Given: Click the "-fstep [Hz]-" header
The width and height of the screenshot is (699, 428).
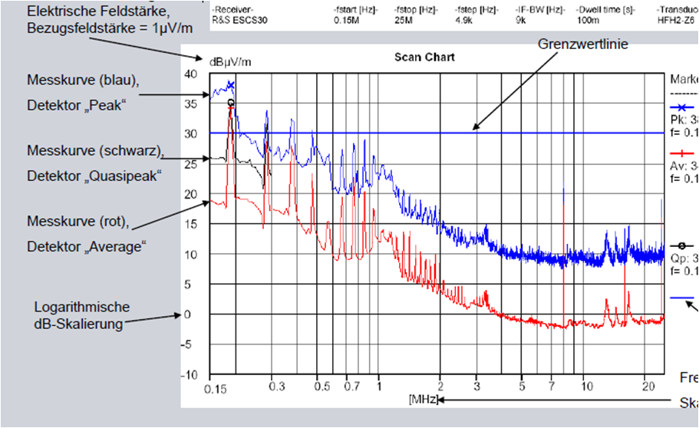Looking at the screenshot, I should (x=477, y=10).
